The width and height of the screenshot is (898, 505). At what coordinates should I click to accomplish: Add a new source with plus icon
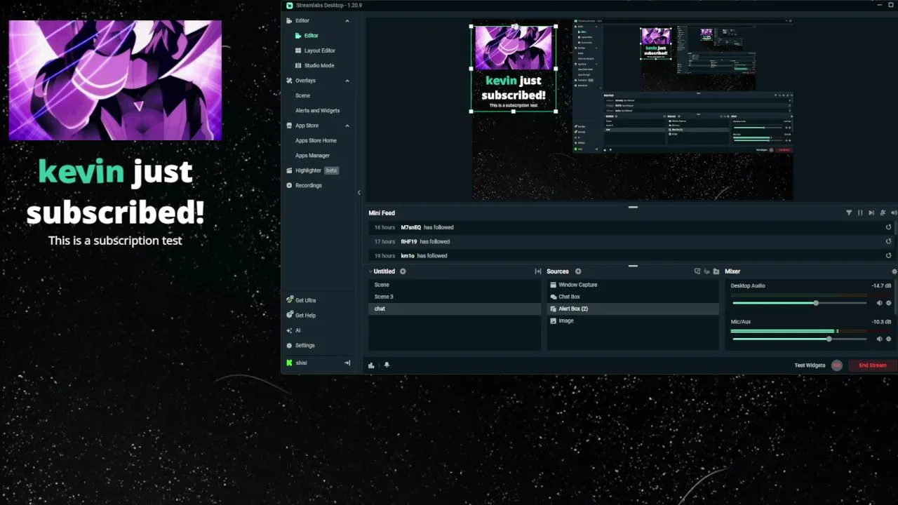pos(578,271)
